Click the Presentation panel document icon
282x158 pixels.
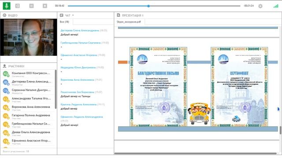(119, 15)
